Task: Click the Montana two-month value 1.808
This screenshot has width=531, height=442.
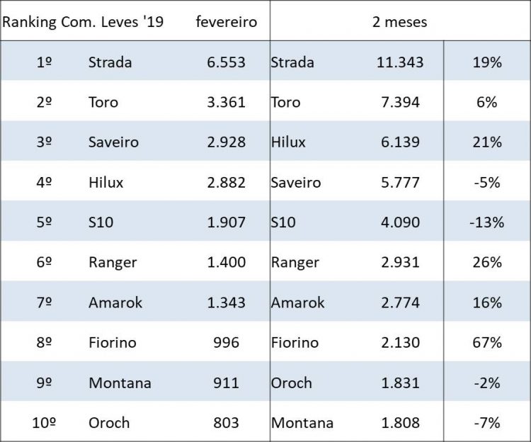Action: point(400,423)
